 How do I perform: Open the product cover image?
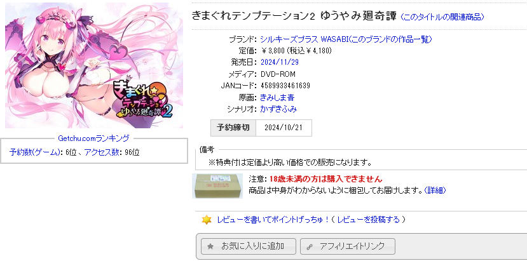pyautogui.click(x=94, y=65)
